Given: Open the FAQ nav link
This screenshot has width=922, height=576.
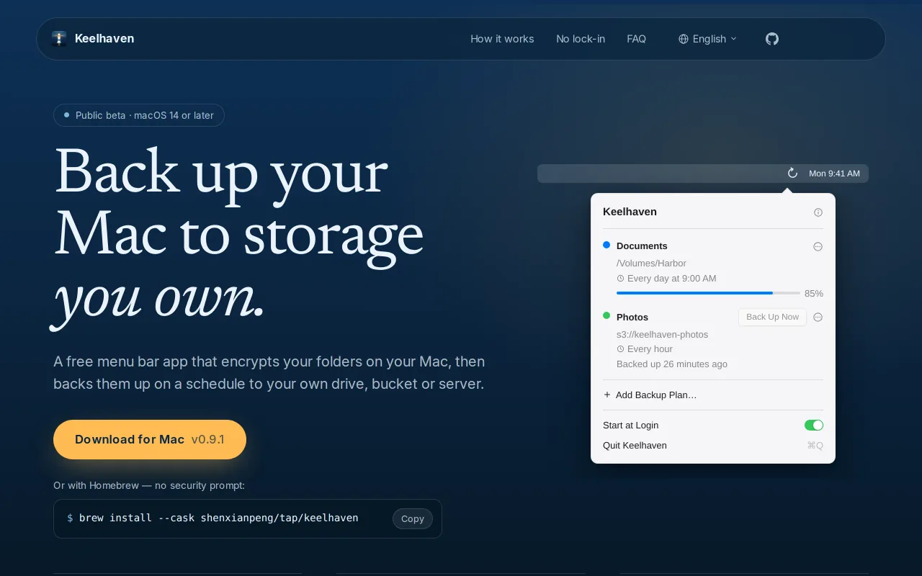Looking at the screenshot, I should coord(636,39).
